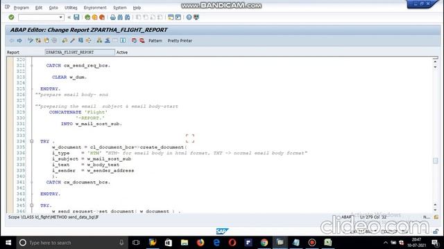Image resolution: width=444 pixels, height=249 pixels.
Task: Click the Print icon in standard toolbar
Action: [x=113, y=17]
